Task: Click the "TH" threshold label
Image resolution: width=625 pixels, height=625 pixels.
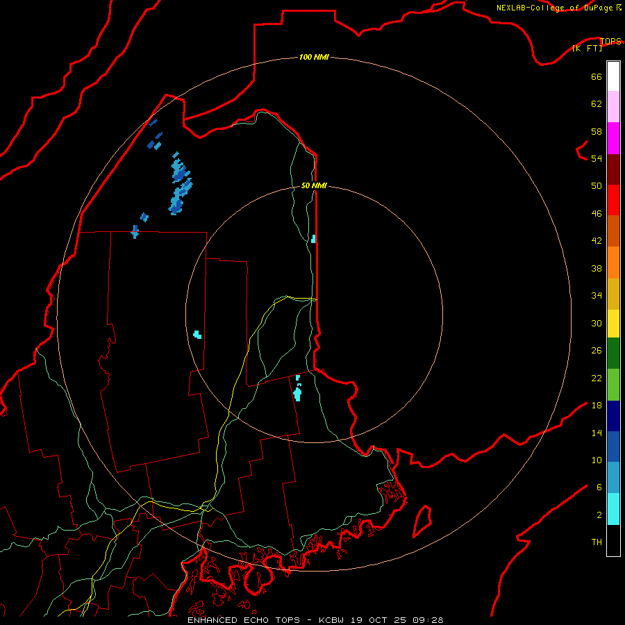Action: click(597, 542)
